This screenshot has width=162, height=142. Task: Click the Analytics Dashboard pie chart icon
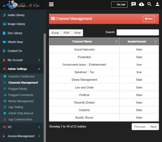5,76
